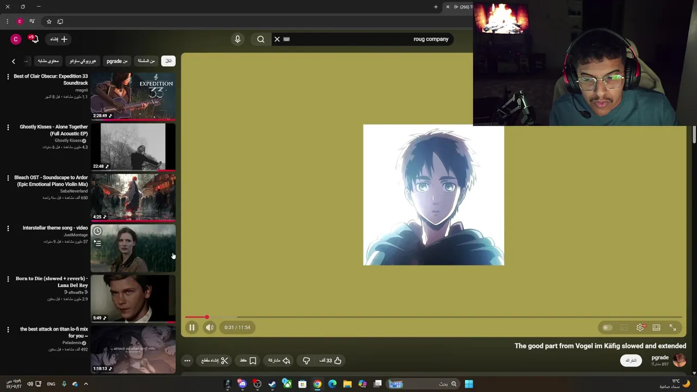Click the Chrome profile 'C' icon in toolbar

pyautogui.click(x=20, y=22)
